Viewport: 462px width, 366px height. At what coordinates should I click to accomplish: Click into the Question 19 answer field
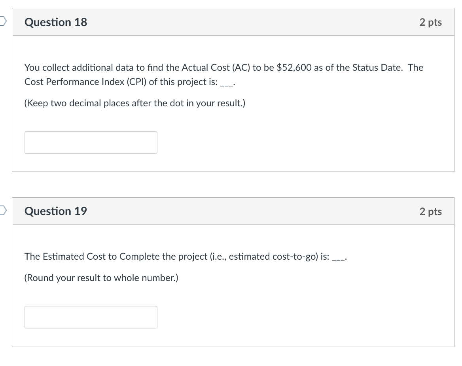(x=91, y=317)
